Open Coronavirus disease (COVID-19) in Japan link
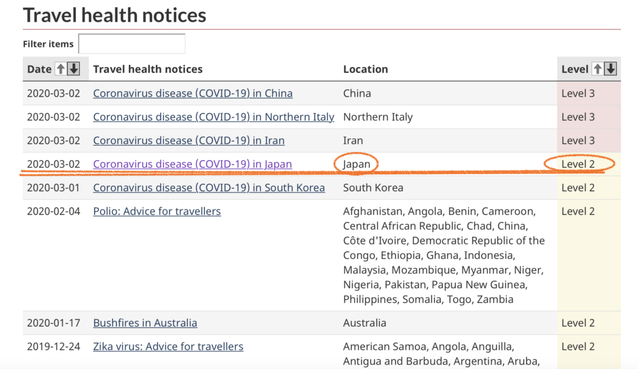 coord(192,164)
